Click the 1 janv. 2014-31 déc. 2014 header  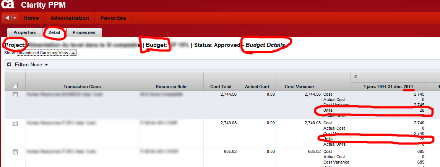(388, 87)
